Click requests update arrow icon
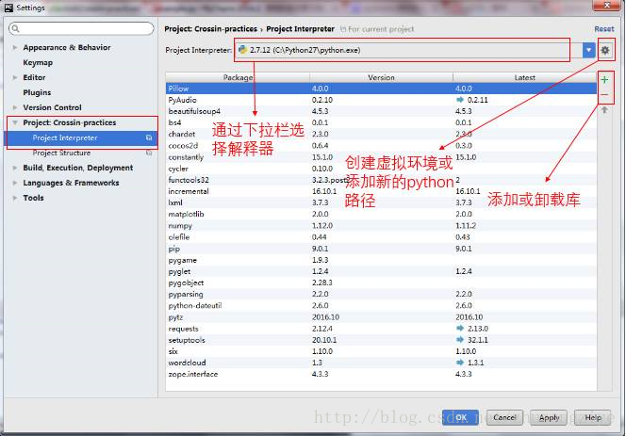Image resolution: width=626 pixels, height=436 pixels. [x=460, y=329]
